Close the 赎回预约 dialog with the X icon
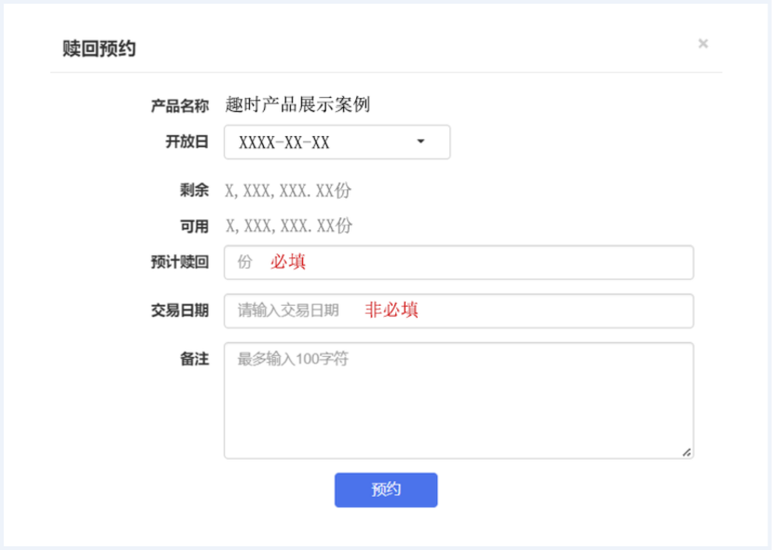Screen dimensions: 772x550 tap(703, 43)
